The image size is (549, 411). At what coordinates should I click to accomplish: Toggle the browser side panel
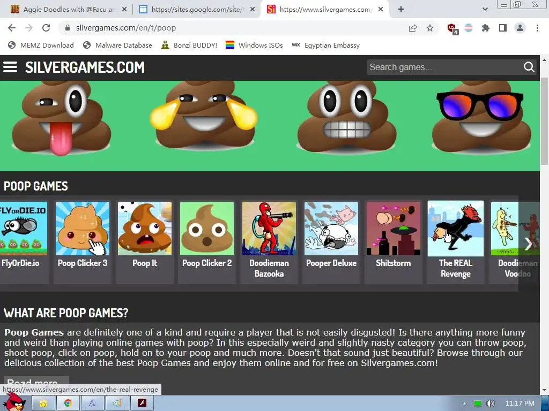[x=503, y=28]
